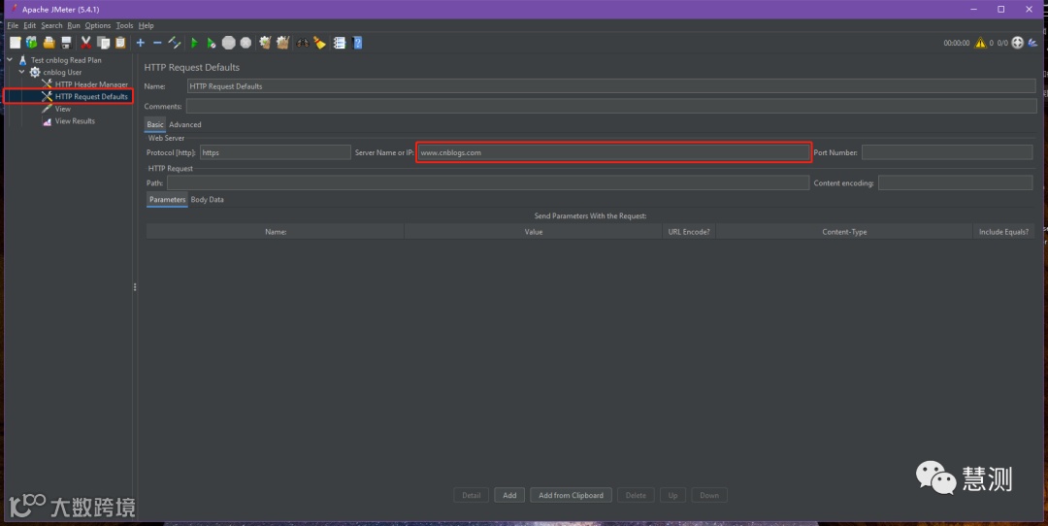Switch to the Basic tab
Image resolution: width=1048 pixels, height=526 pixels.
click(x=155, y=124)
